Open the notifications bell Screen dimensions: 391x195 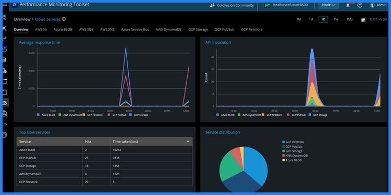click(x=348, y=5)
